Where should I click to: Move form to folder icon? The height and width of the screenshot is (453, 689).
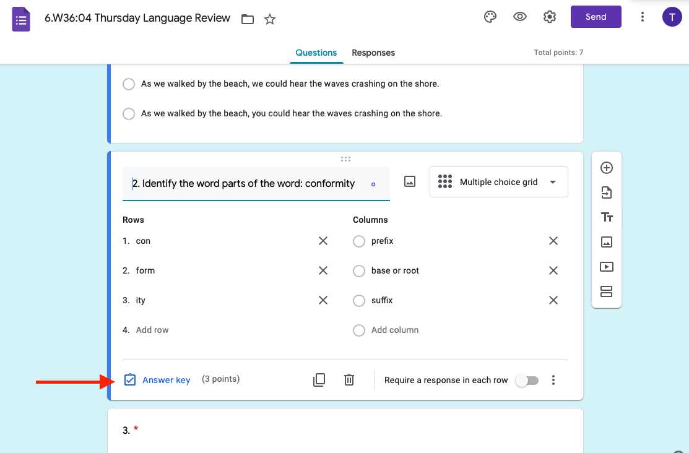coord(248,19)
